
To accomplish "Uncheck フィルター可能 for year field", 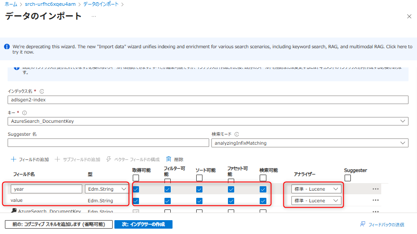I will (168, 189).
